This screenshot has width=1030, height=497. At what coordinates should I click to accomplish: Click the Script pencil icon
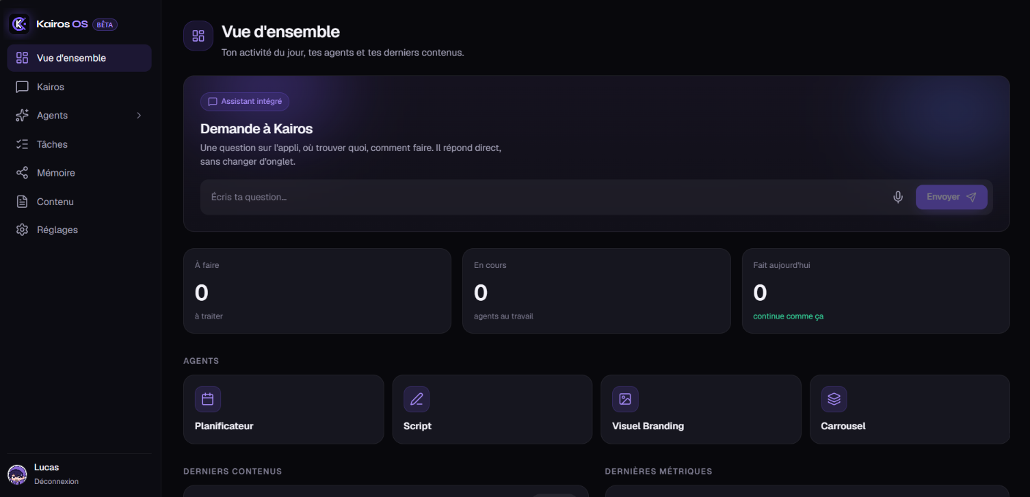pyautogui.click(x=417, y=399)
